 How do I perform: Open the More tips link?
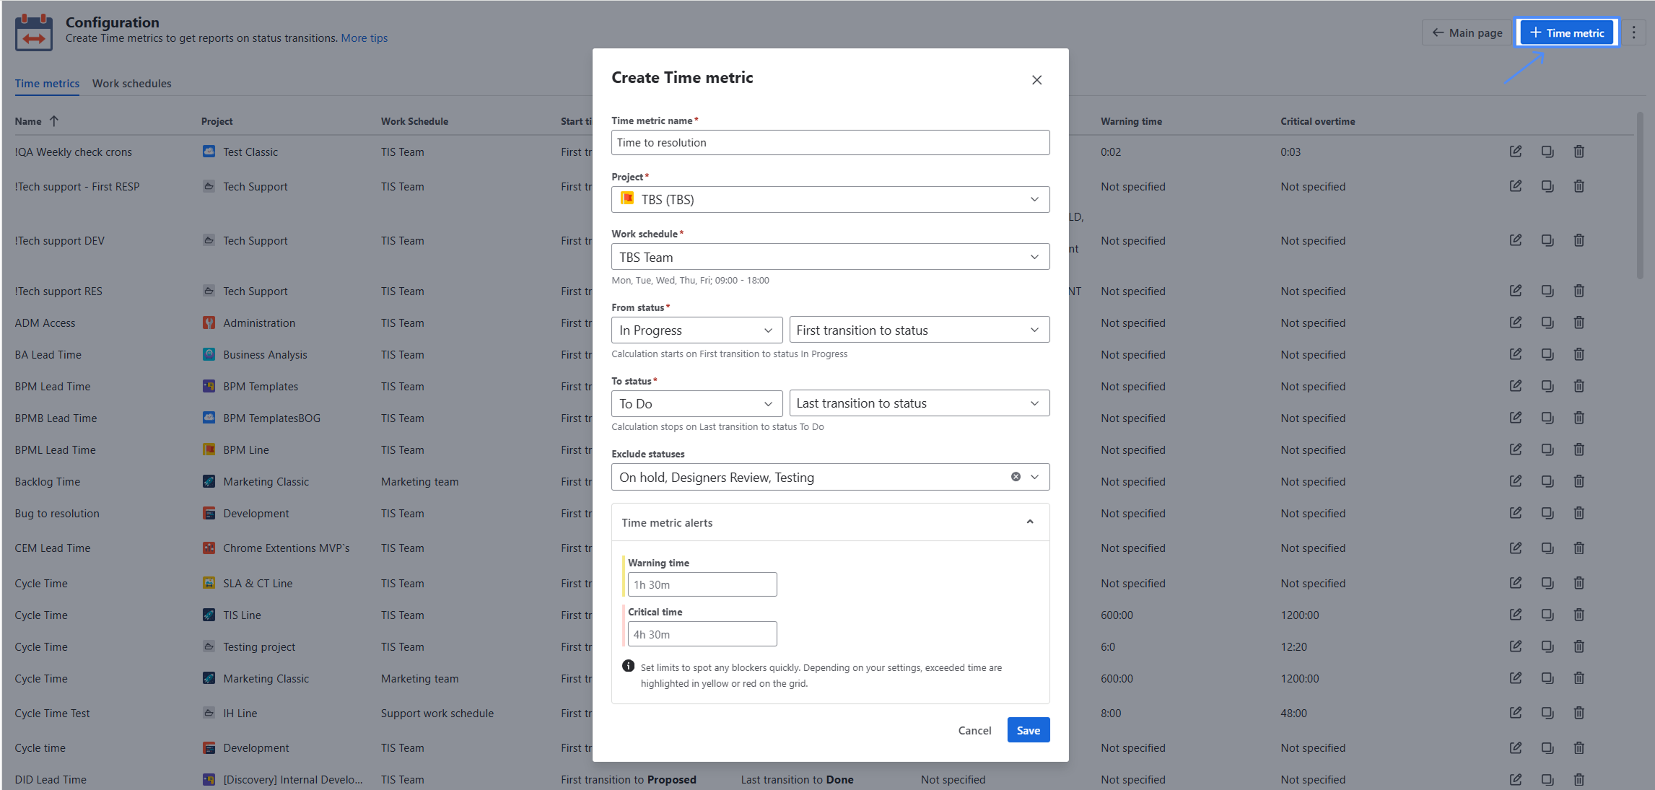364,38
